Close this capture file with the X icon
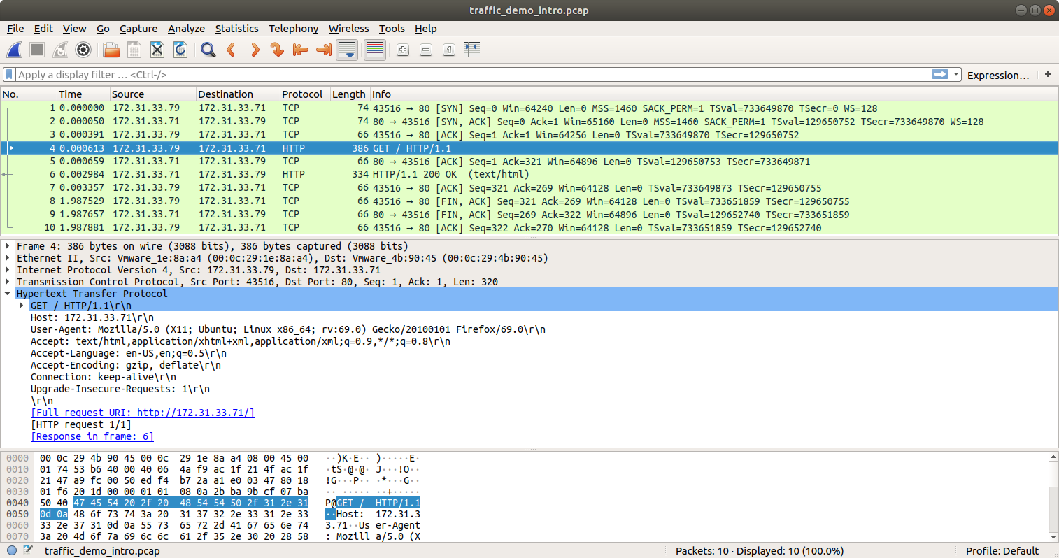Viewport: 1059px width, 558px height. [x=157, y=50]
